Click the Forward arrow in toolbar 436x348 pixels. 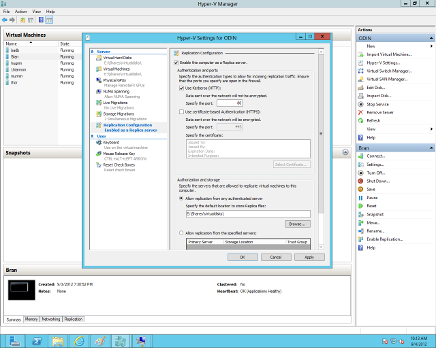click(x=12, y=20)
